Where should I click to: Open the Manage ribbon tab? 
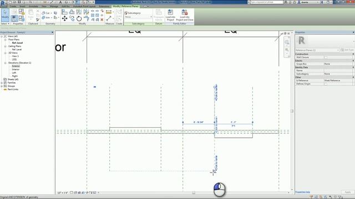click(54, 6)
